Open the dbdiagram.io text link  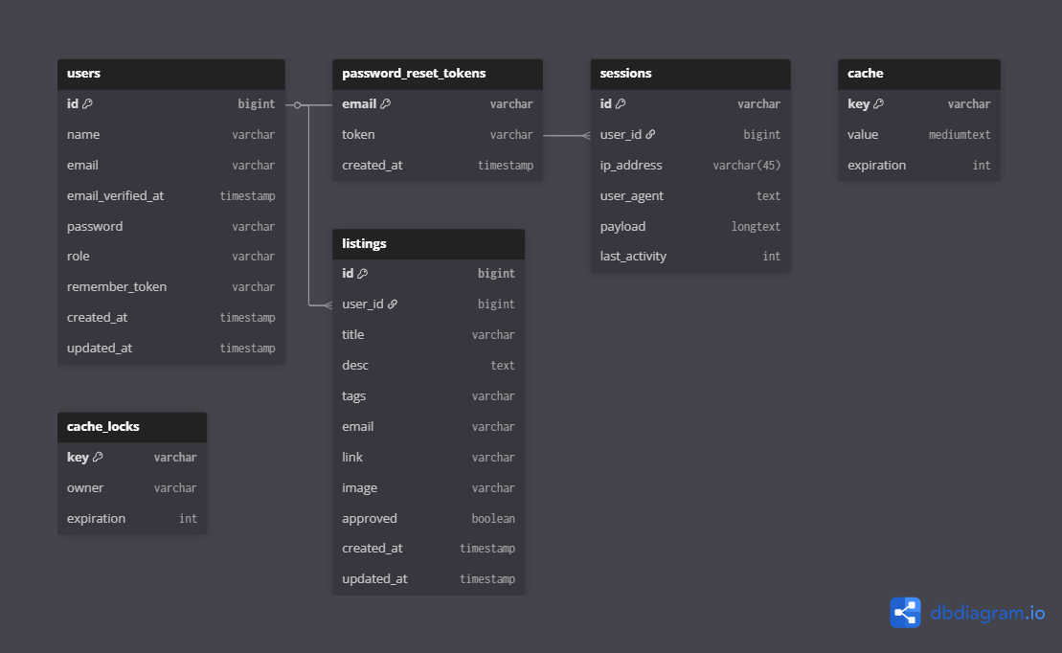point(987,614)
